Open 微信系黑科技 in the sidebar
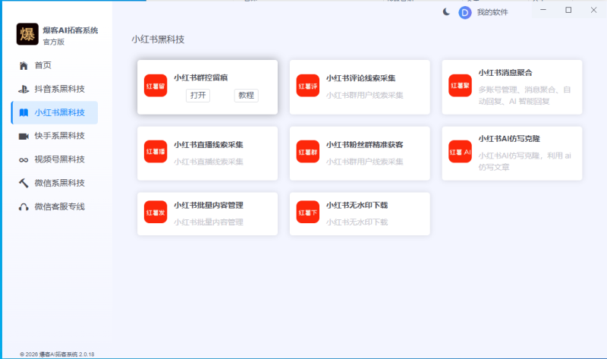 click(55, 183)
